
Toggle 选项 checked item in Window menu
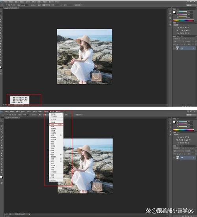pos(56,175)
